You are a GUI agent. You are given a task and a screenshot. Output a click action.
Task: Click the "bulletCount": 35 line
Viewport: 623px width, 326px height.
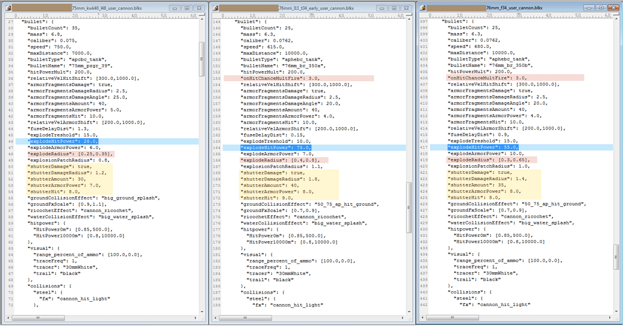coord(54,28)
